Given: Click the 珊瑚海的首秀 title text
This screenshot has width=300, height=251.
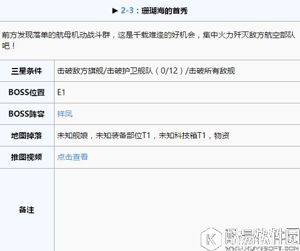Looking at the screenshot, I should (164, 11).
